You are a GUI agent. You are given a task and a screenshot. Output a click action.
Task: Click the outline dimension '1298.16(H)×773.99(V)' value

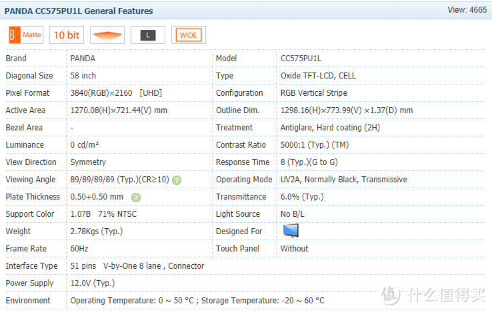[321, 110]
